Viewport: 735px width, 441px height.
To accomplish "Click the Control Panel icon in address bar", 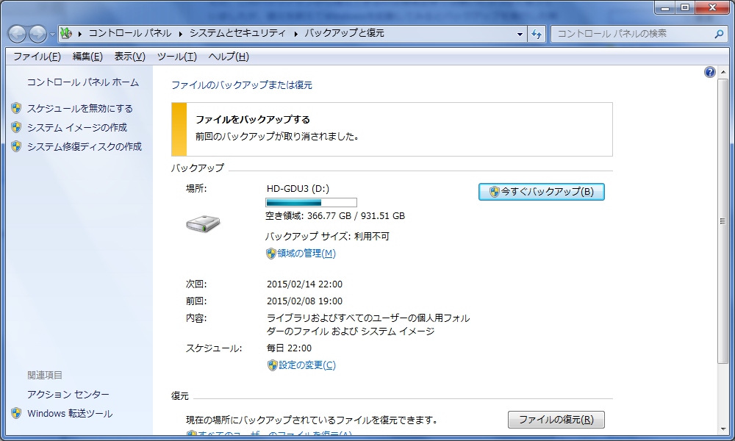I will point(66,33).
